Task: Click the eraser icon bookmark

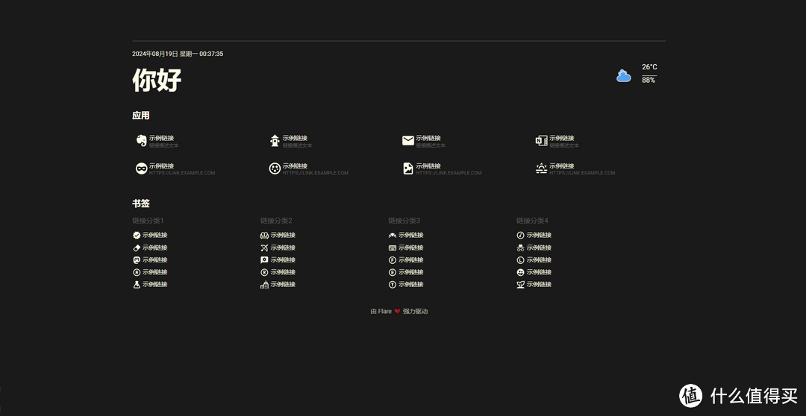Action: (137, 248)
